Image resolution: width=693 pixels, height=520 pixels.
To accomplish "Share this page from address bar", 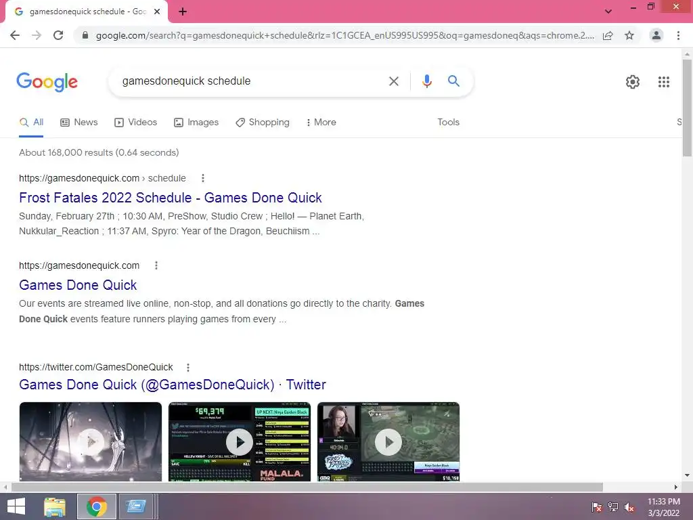I will (x=608, y=35).
